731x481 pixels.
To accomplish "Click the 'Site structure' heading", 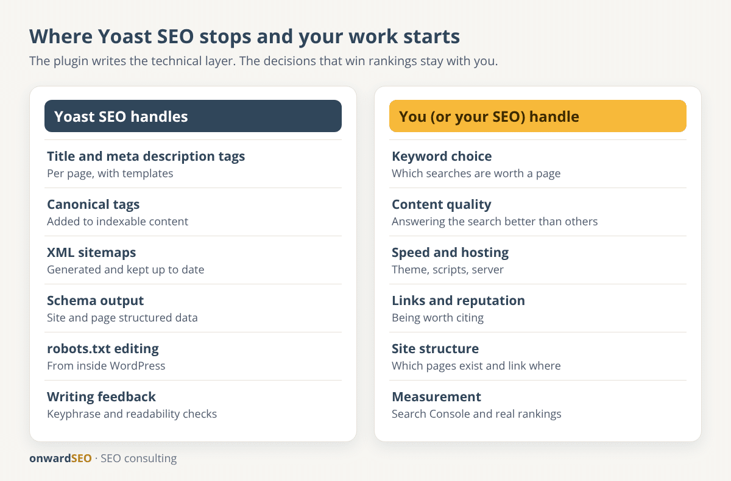I will [x=436, y=349].
